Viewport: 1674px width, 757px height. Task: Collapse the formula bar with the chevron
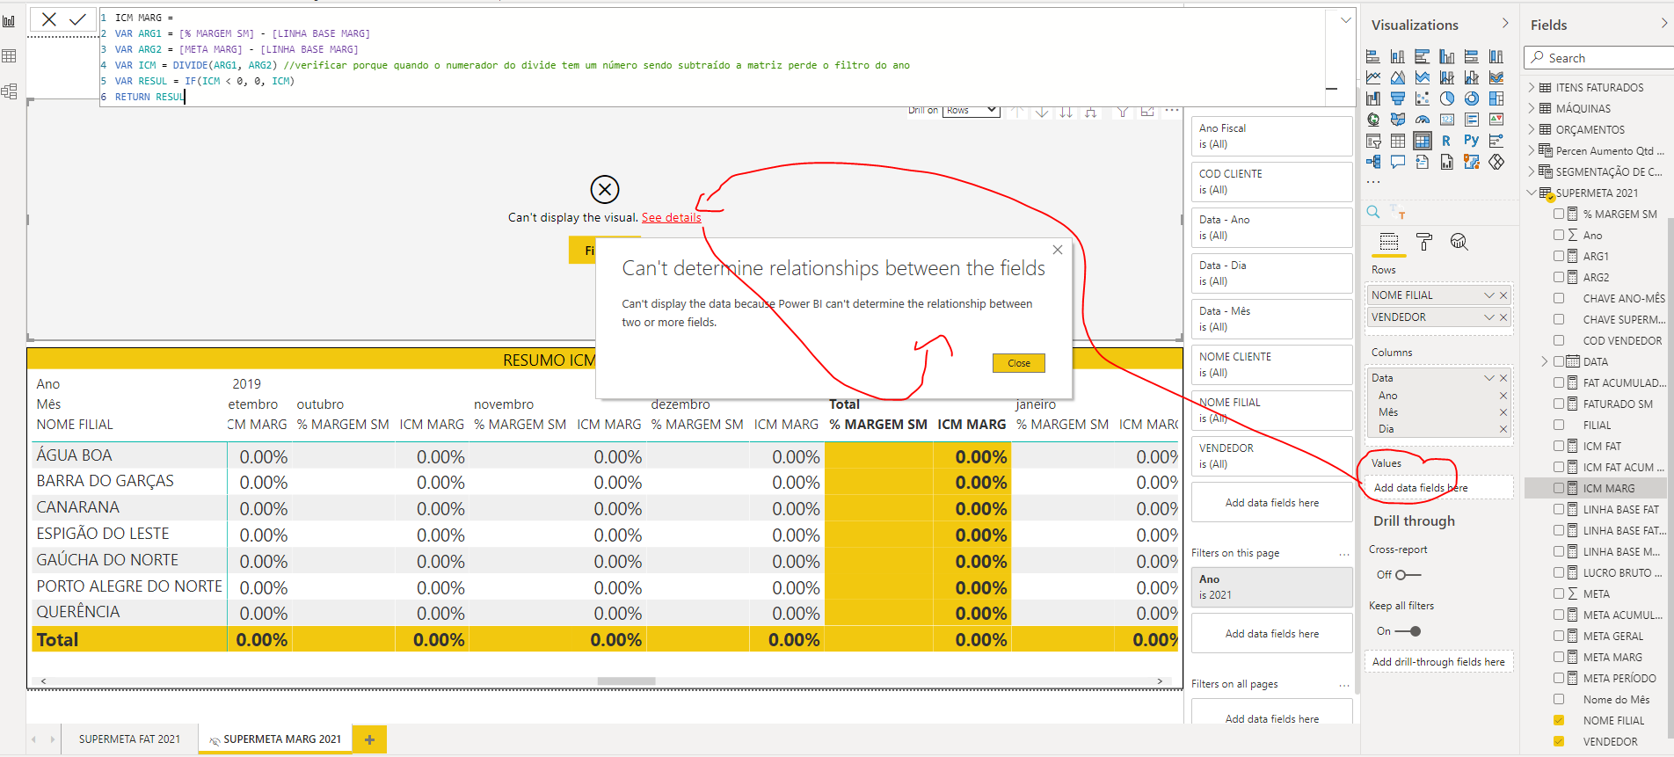point(1345,20)
